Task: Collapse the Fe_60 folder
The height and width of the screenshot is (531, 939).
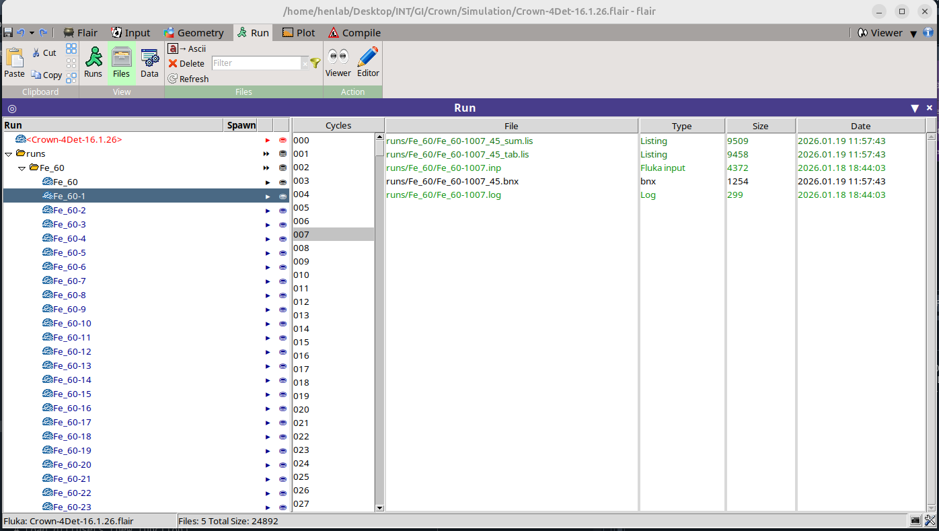Action: 22,168
